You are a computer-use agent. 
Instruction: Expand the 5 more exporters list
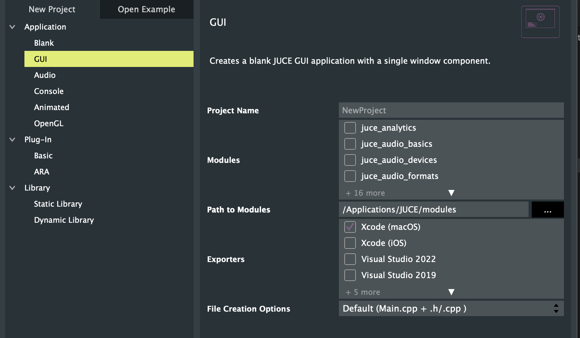coord(451,292)
